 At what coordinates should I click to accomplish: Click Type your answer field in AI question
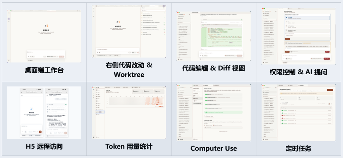click(307, 35)
